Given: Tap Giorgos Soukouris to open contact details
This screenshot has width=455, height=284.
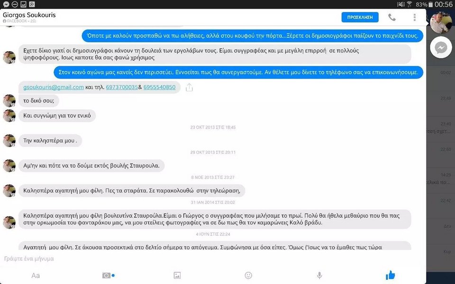Looking at the screenshot, I should point(29,15).
